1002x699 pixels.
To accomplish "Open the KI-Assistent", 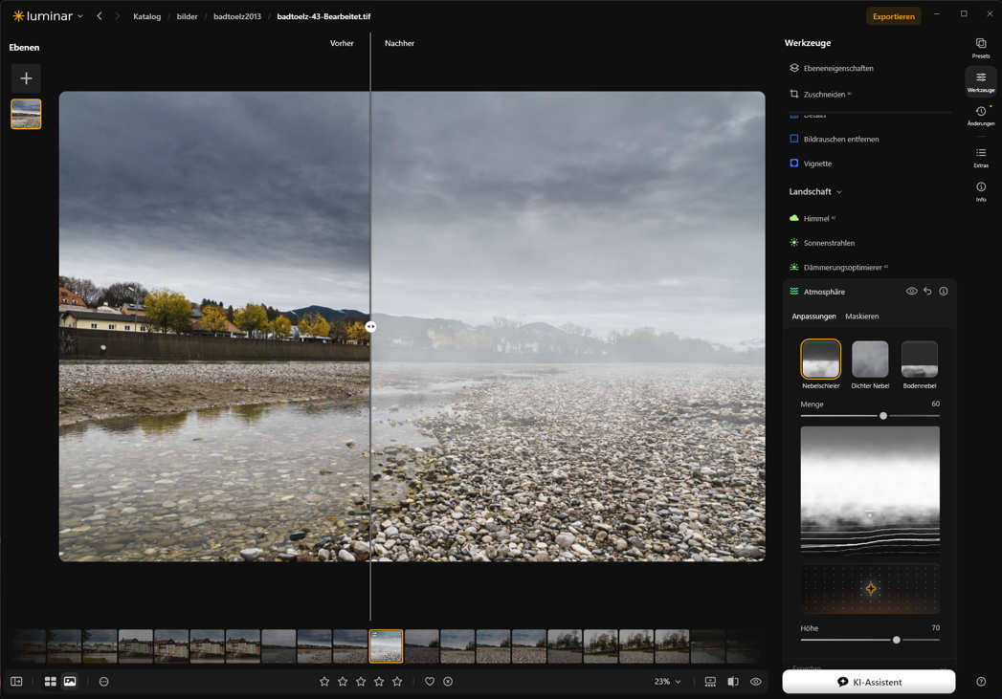I will [x=868, y=682].
